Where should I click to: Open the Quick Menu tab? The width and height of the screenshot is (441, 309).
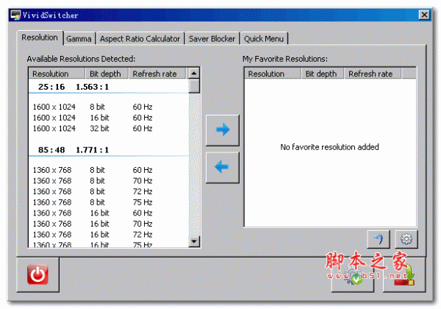tap(264, 38)
